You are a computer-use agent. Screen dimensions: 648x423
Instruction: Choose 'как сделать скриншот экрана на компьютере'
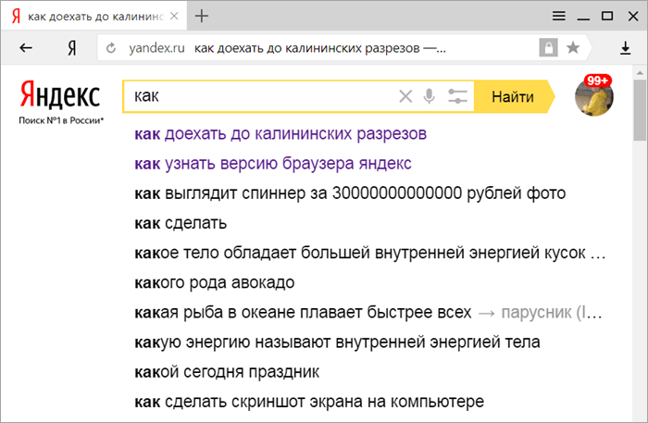(309, 402)
